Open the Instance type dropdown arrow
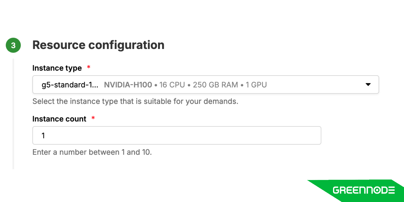404x202 pixels. 368,85
